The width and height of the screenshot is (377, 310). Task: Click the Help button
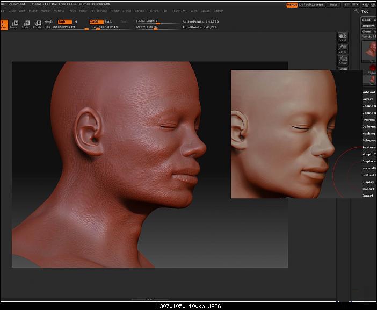click(334, 5)
